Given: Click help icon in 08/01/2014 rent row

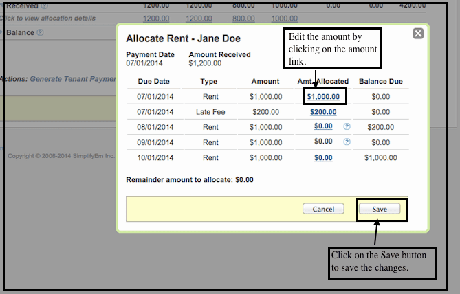Looking at the screenshot, I should coord(347,126).
